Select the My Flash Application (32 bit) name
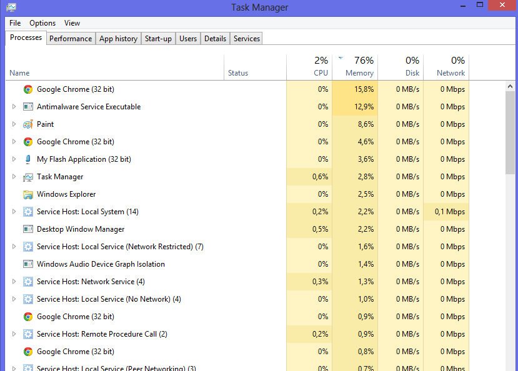The width and height of the screenshot is (518, 371). coord(84,159)
